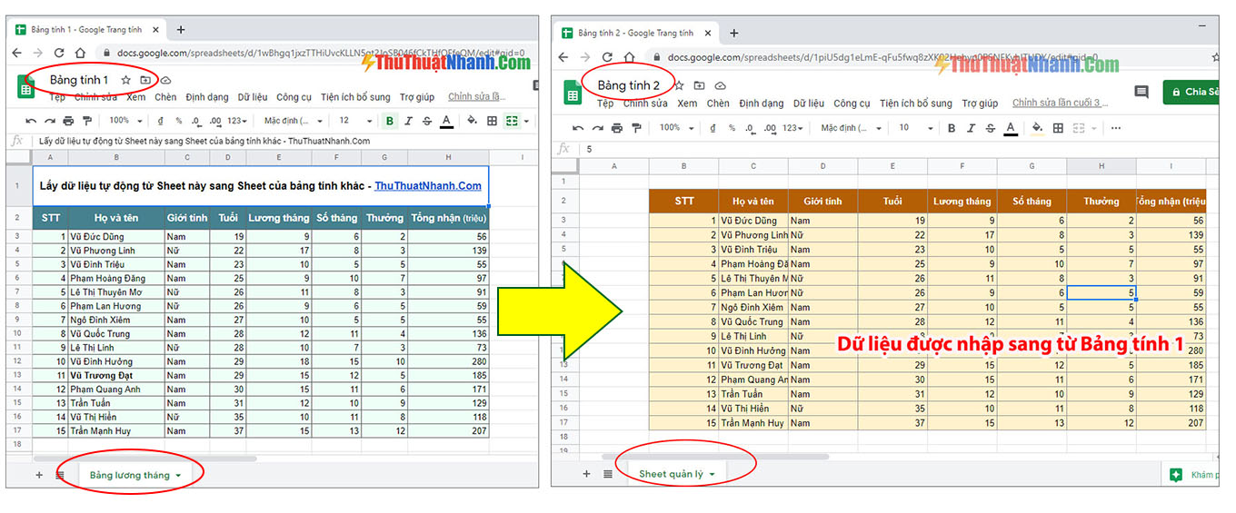Screen dimensions: 1236x513
Task: Open Chèn menu in Bảng tính 1
Action: click(x=165, y=97)
